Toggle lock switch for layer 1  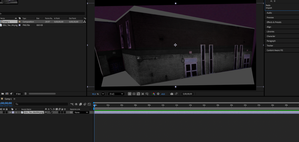(7, 112)
